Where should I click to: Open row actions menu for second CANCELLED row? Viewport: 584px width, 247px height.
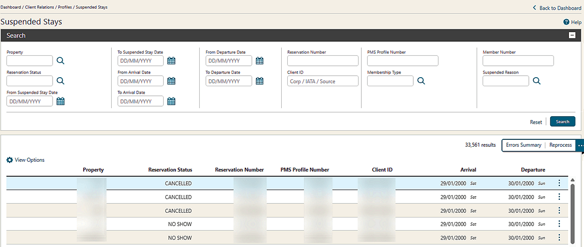click(559, 197)
